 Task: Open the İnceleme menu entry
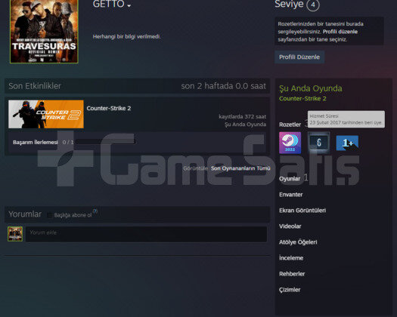[x=291, y=258]
